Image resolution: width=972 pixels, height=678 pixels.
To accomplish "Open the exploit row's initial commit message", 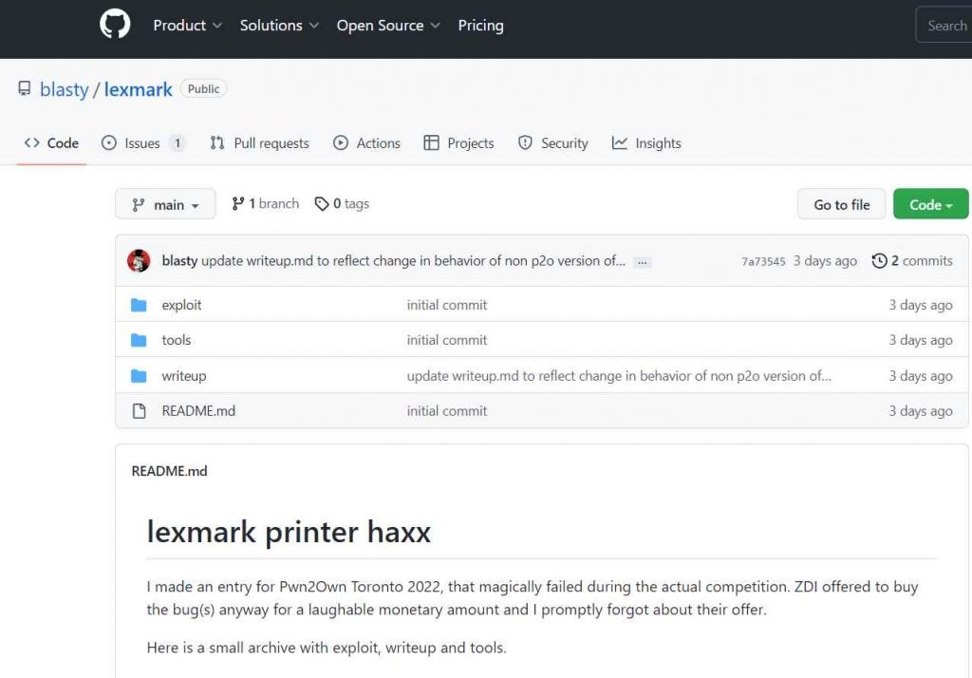I will tap(447, 305).
